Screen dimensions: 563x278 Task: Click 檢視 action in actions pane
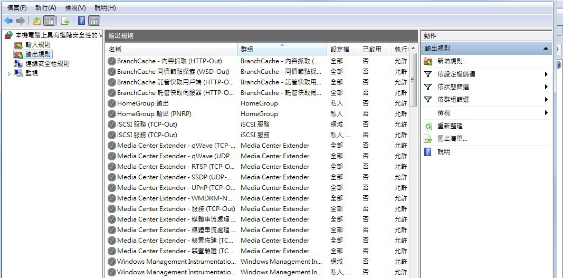pos(443,113)
